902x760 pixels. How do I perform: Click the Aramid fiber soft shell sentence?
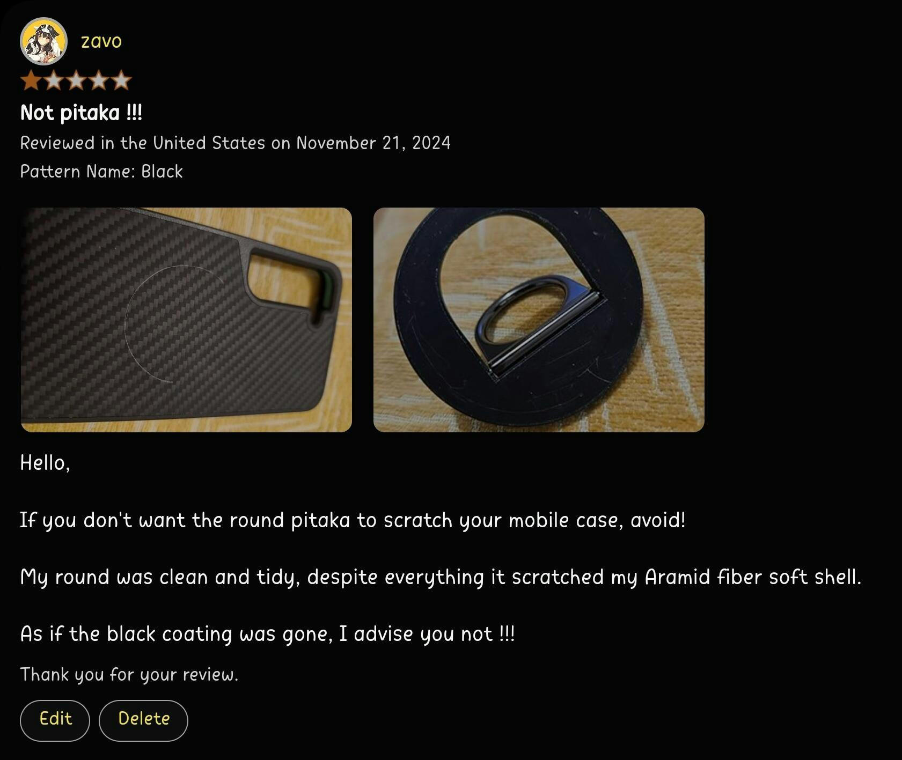pyautogui.click(x=440, y=577)
